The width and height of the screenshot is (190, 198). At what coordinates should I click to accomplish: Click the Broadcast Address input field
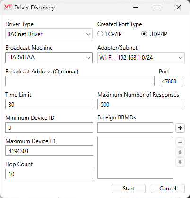click(x=80, y=81)
